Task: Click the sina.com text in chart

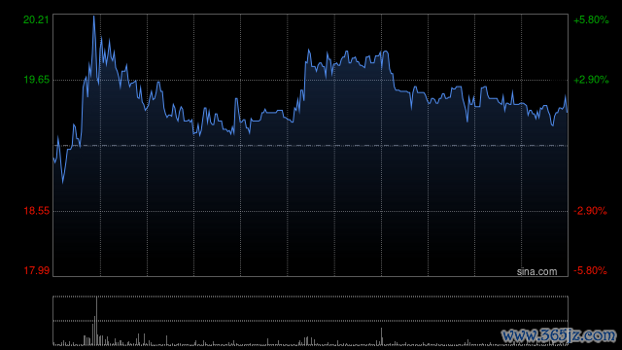Action: point(536,271)
